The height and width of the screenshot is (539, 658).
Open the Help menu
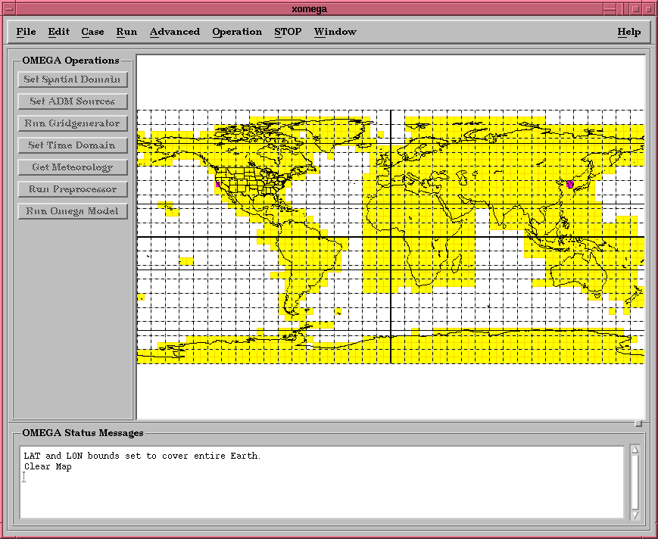point(628,32)
